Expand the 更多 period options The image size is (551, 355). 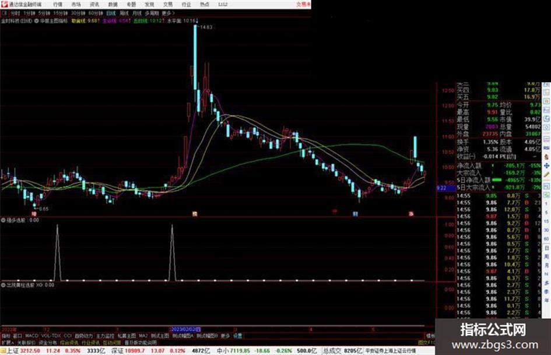point(168,13)
